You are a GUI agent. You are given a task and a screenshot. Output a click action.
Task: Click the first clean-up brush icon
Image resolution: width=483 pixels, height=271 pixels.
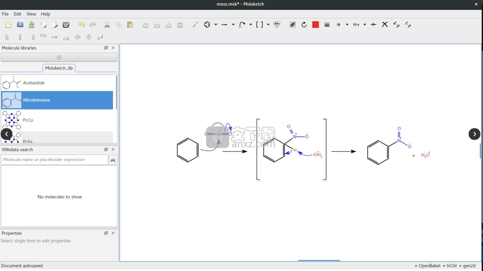tap(396, 25)
